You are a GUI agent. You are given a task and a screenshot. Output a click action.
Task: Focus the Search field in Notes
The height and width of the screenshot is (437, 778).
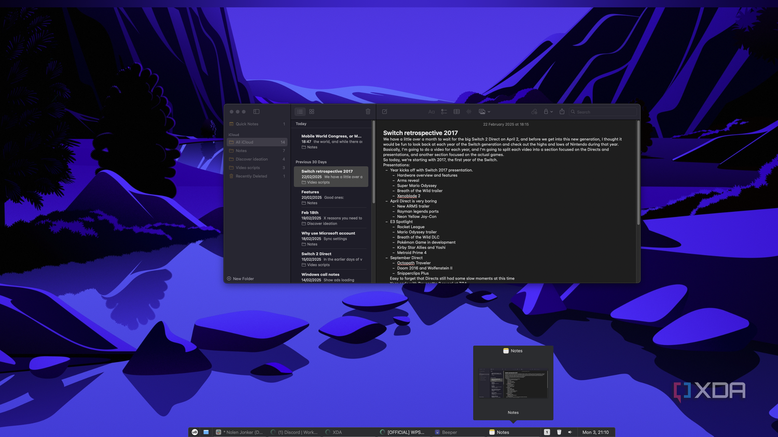[x=603, y=112]
